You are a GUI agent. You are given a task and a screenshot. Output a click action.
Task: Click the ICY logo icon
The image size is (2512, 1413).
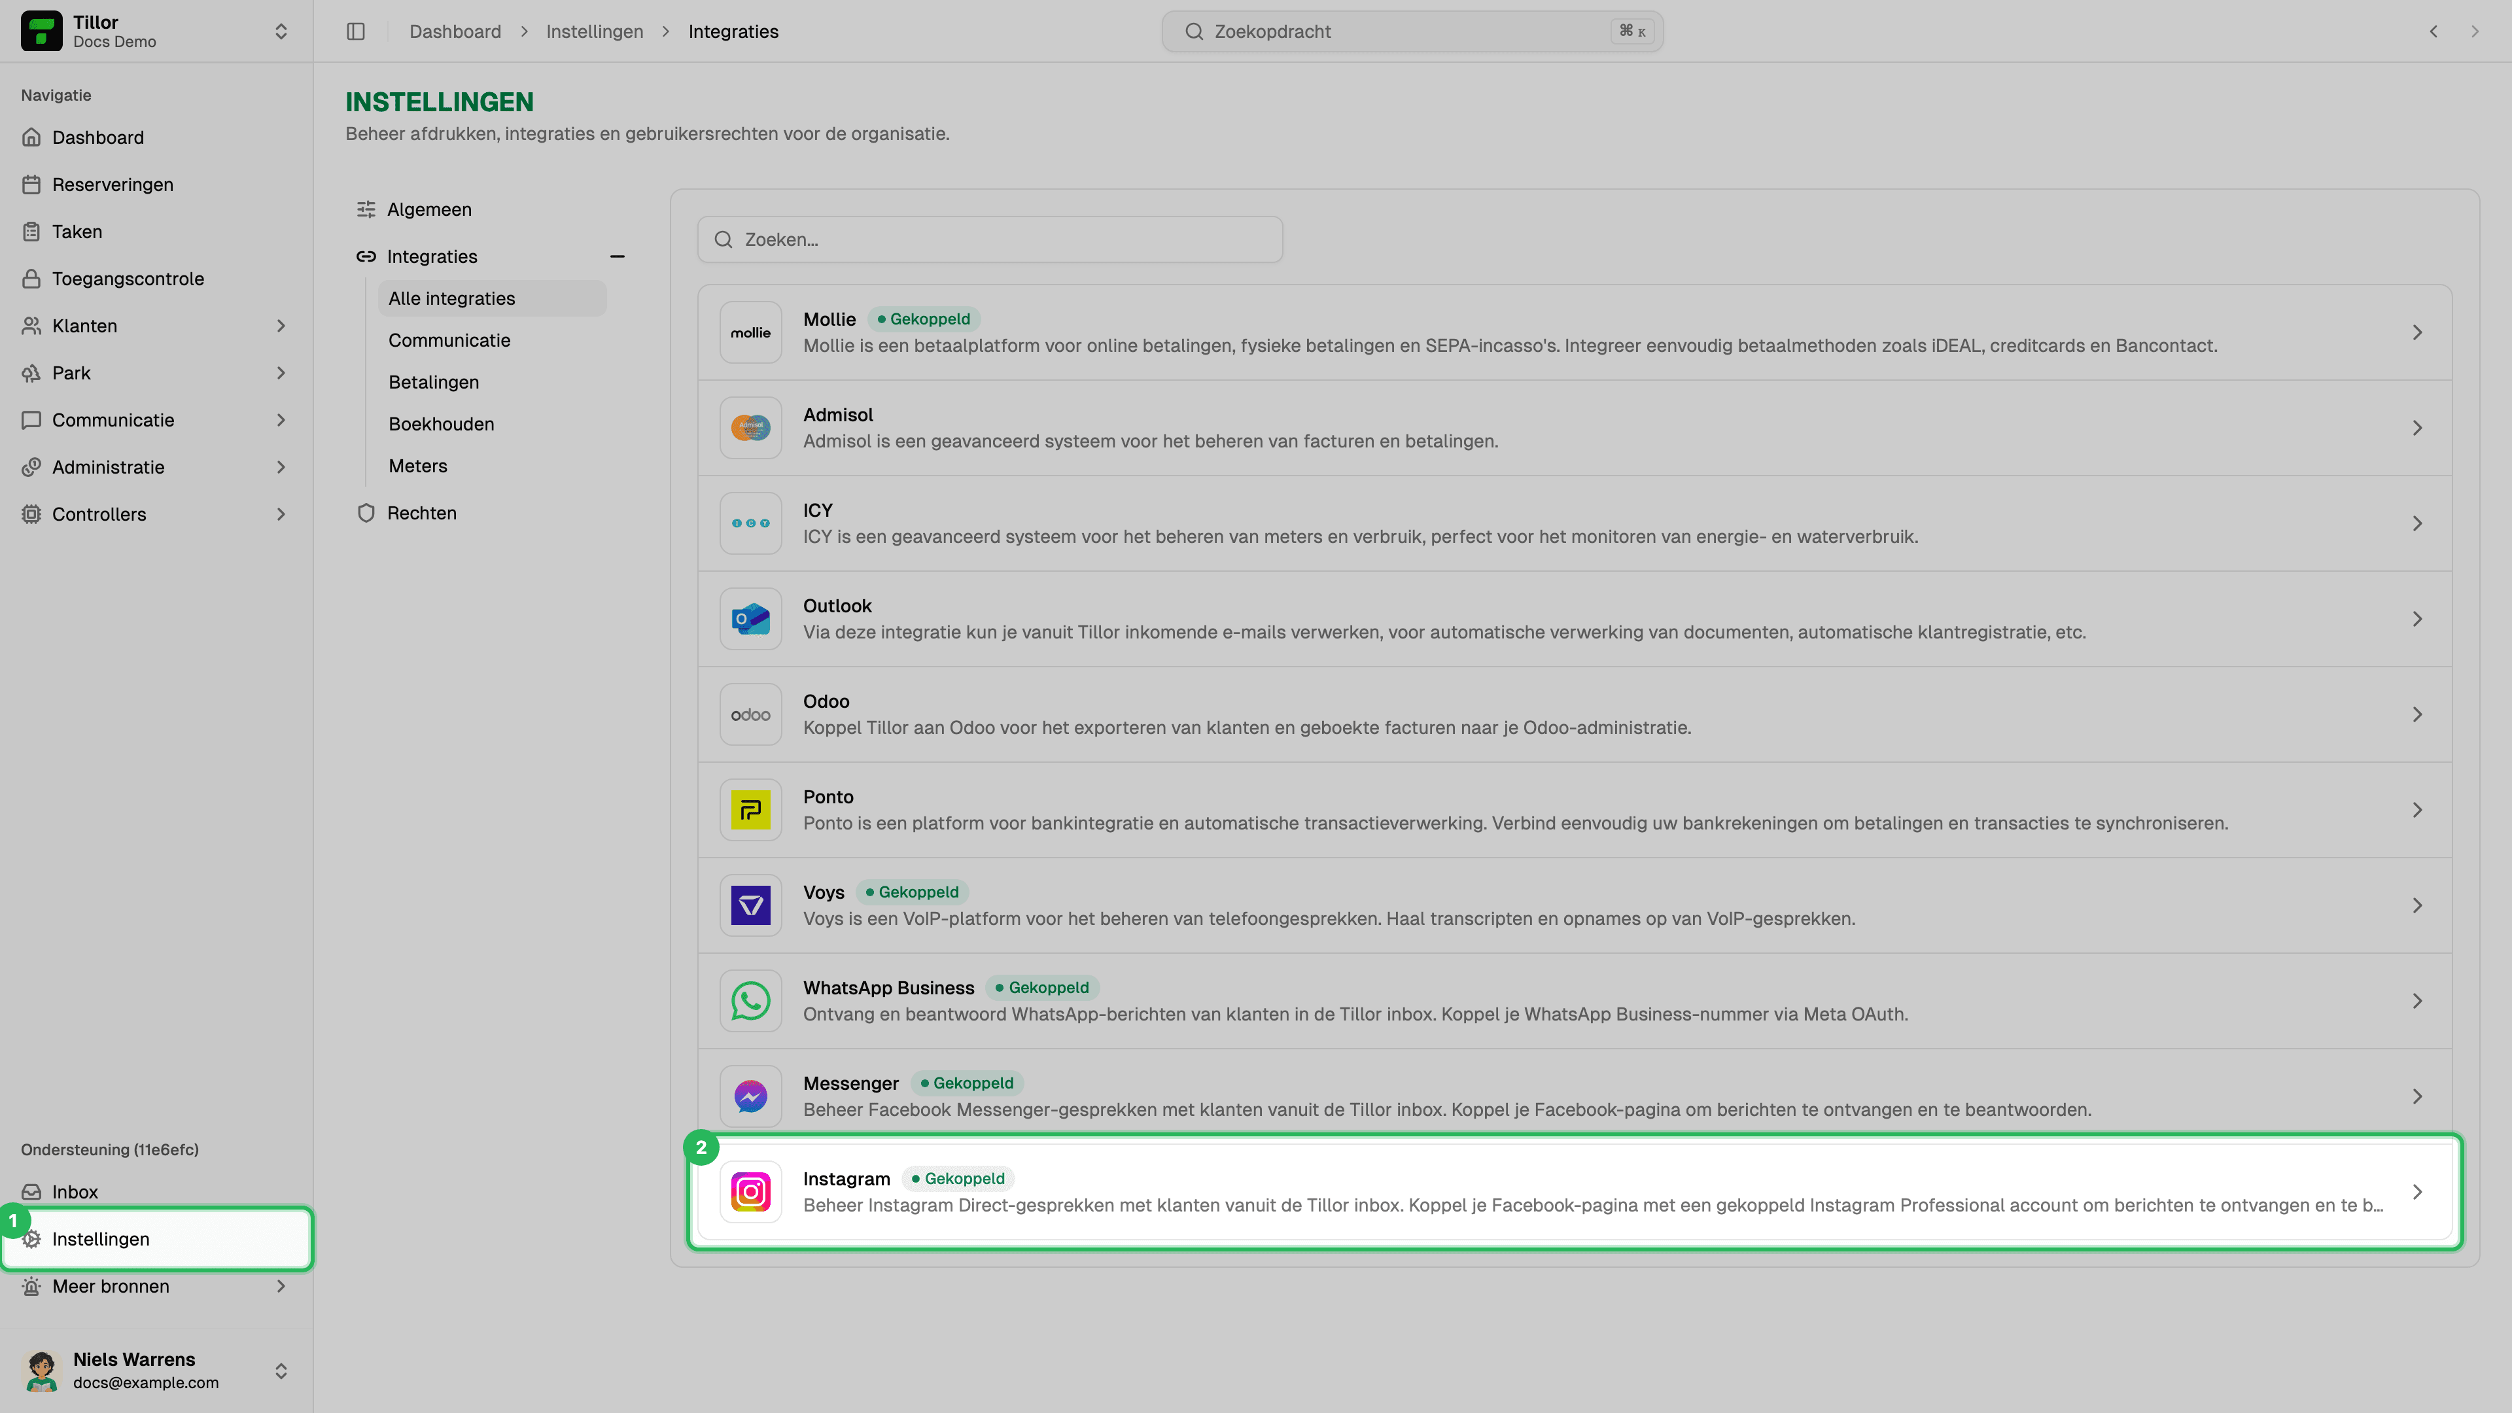click(751, 523)
